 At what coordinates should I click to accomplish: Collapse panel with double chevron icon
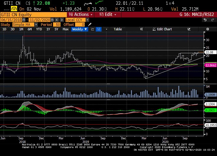pyautogui.click(x=141, y=29)
